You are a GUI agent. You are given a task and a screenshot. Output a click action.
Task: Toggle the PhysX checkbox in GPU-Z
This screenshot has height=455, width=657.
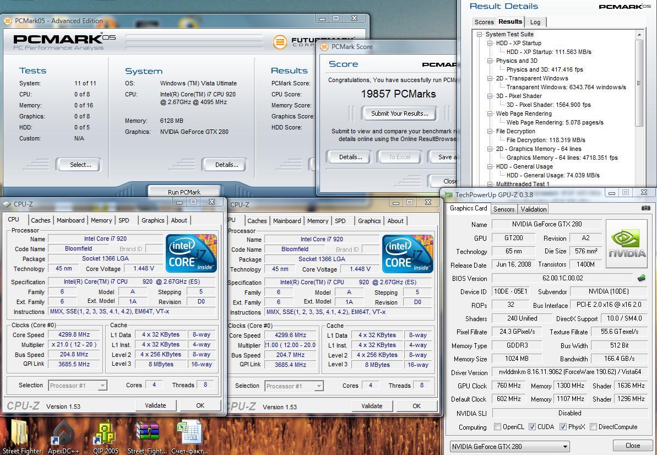(x=563, y=426)
